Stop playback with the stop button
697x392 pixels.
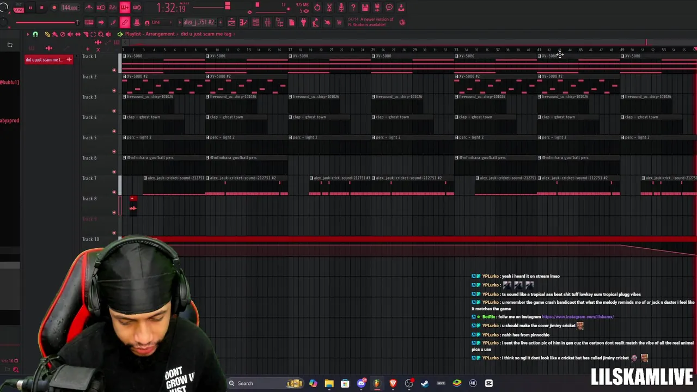pyautogui.click(x=41, y=8)
